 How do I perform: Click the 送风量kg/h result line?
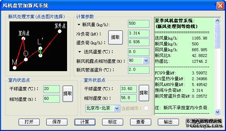[181, 38]
